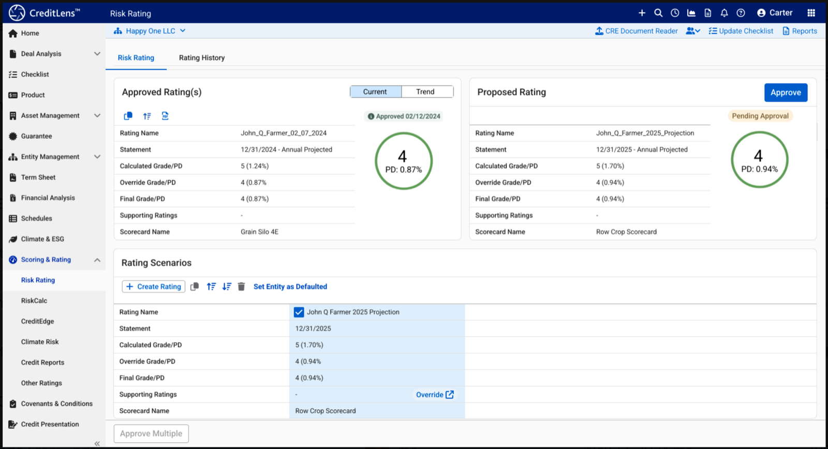The image size is (828, 449).
Task: Click Update Checklist link
Action: click(x=741, y=31)
